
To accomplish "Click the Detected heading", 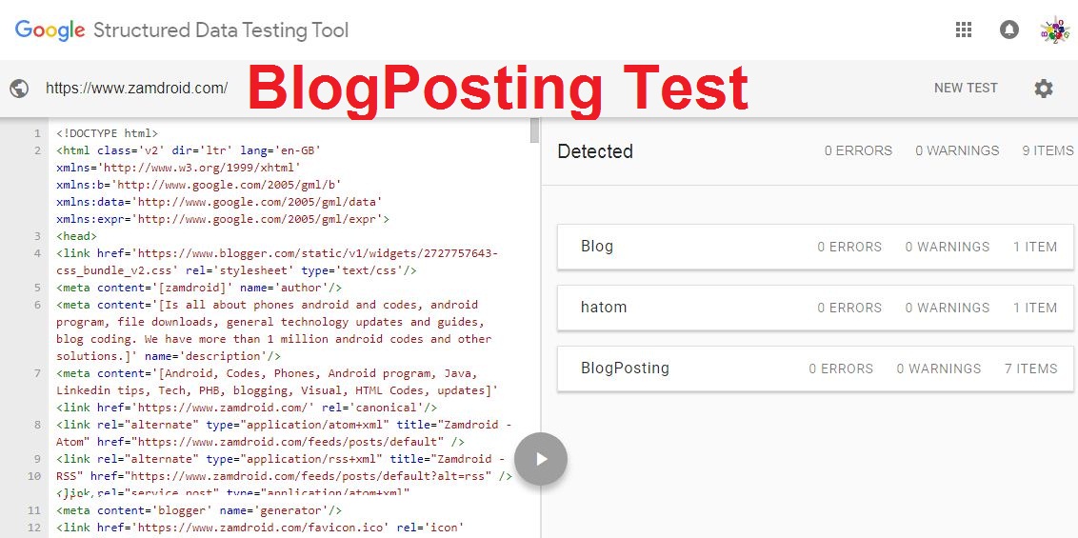I will [595, 151].
